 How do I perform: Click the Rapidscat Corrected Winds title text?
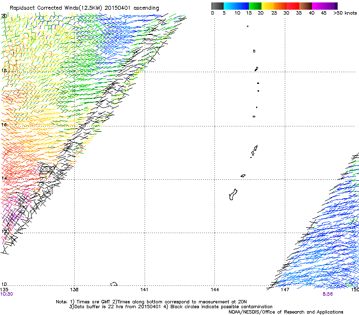84,8
